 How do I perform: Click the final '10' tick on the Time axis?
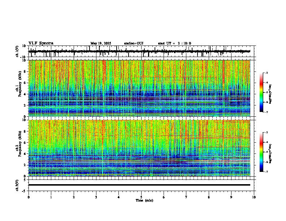click(254, 197)
